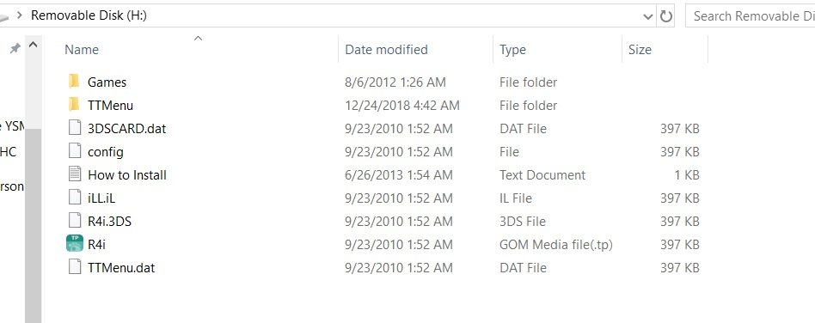Click the R4i.3DS file icon
Screen dimensions: 815x323
(75, 221)
